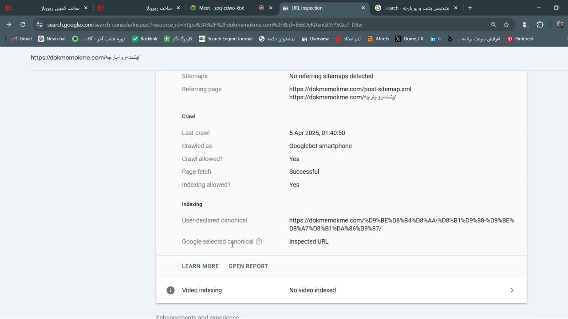Bookmark this page with the star icon
This screenshot has width=568, height=319.
point(506,25)
